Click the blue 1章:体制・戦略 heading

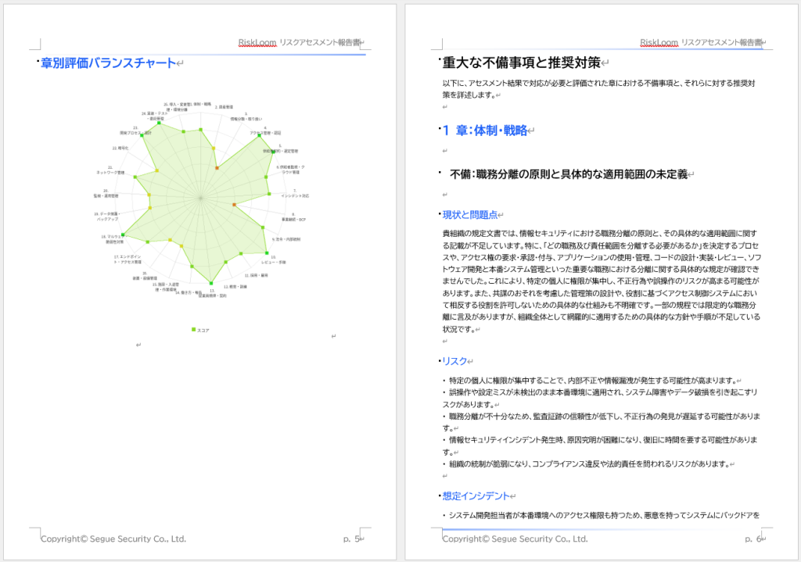pos(484,131)
